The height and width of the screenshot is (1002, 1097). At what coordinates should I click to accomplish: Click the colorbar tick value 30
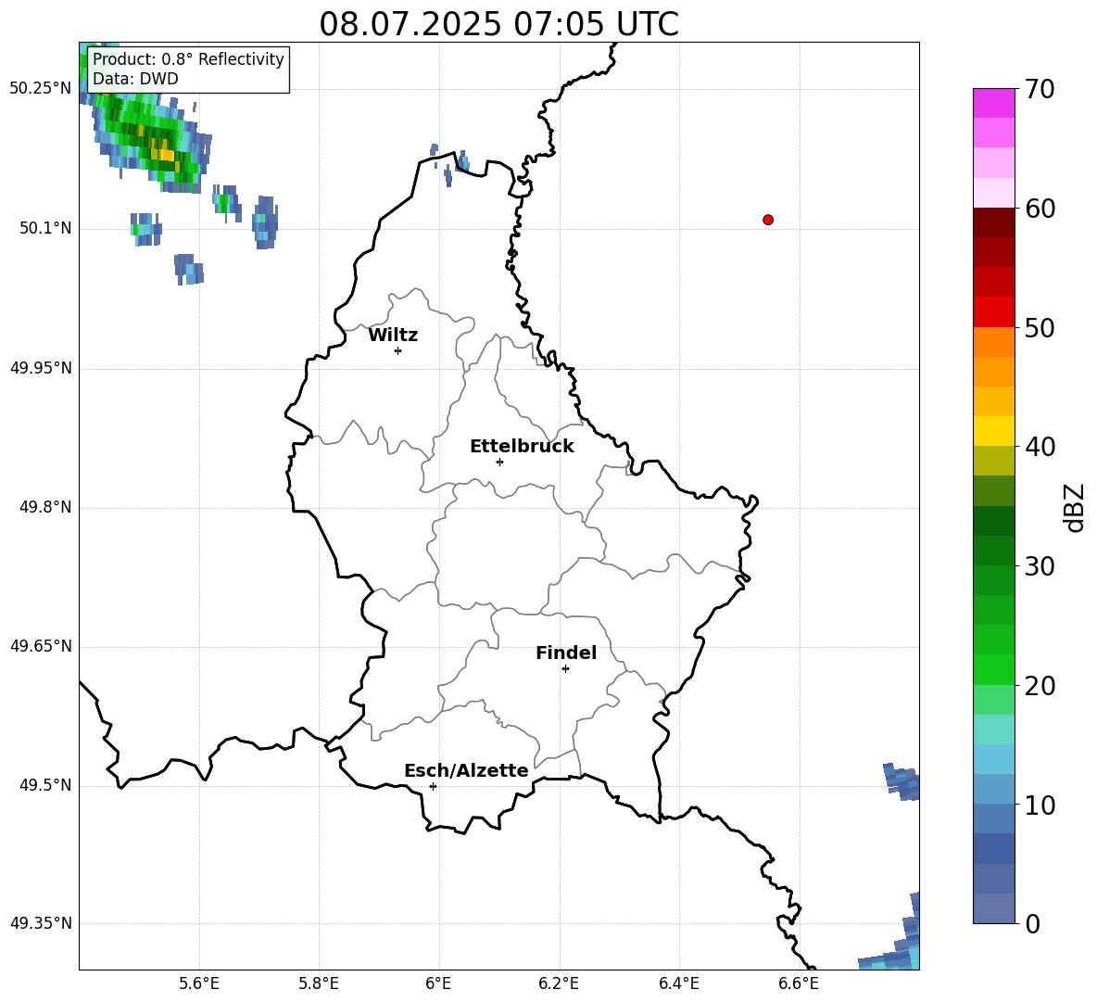click(1040, 566)
